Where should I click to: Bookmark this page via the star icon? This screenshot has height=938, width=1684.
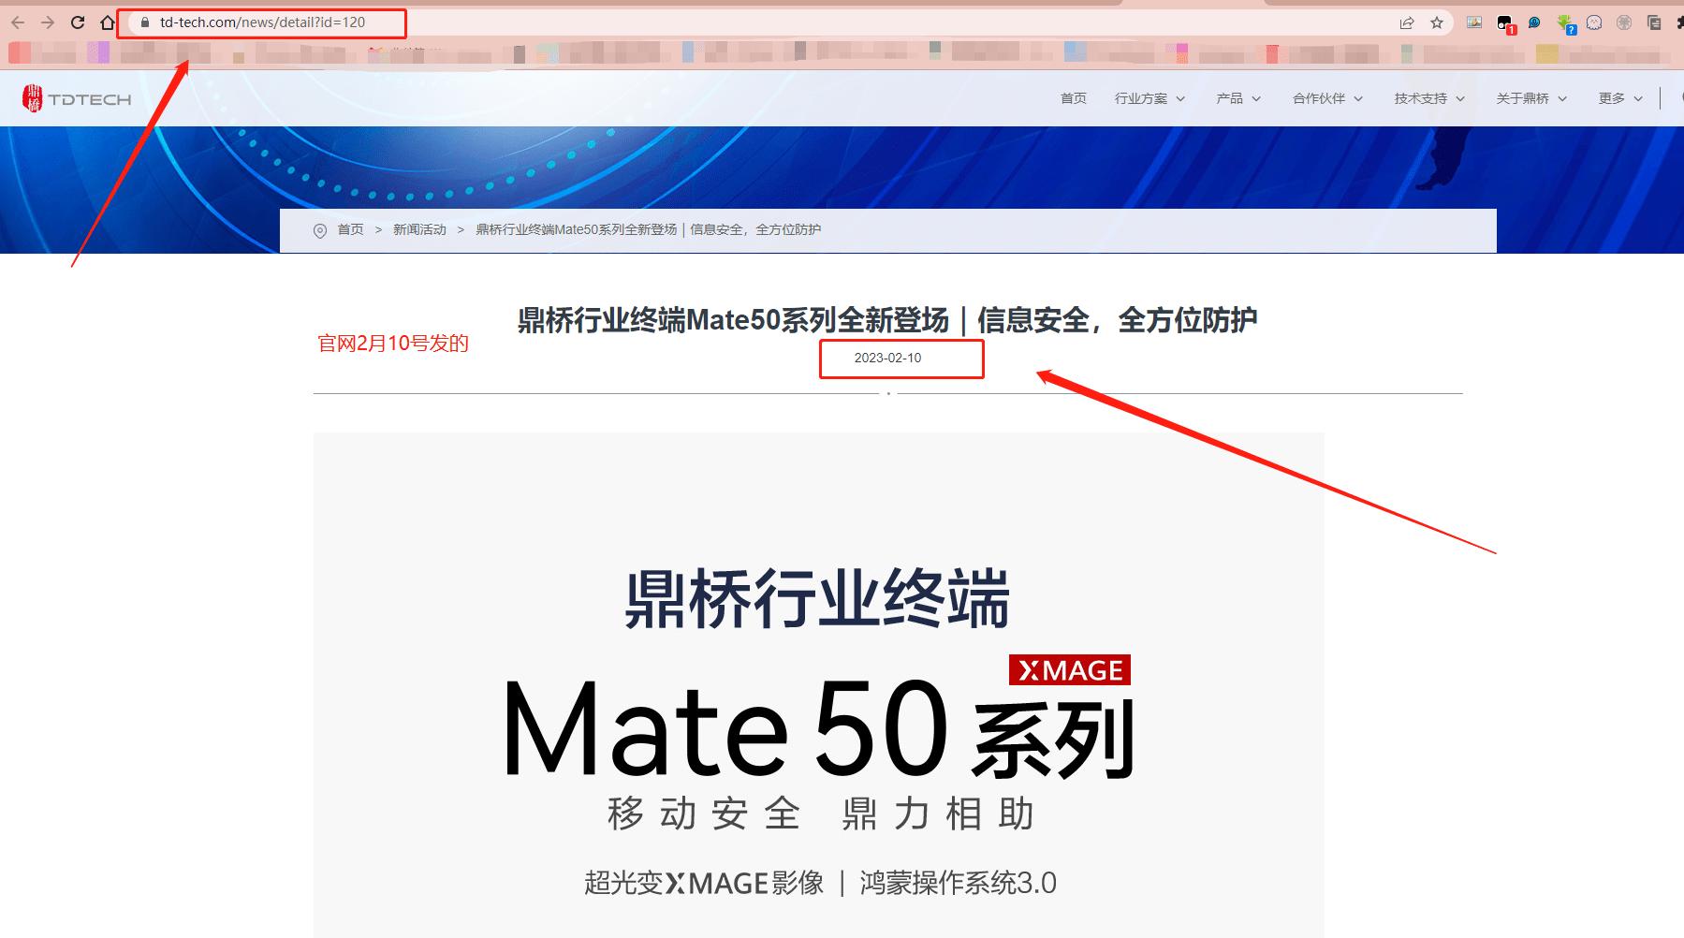pyautogui.click(x=1437, y=22)
